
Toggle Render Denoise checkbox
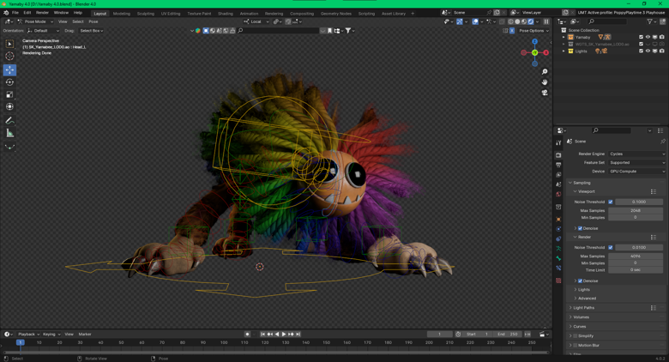point(580,281)
